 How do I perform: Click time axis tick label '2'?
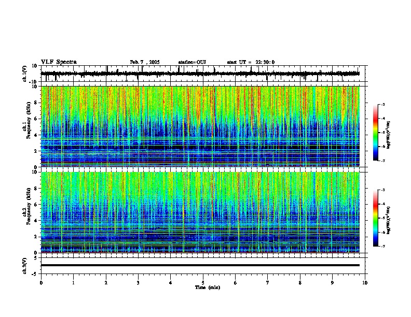tap(106, 283)
